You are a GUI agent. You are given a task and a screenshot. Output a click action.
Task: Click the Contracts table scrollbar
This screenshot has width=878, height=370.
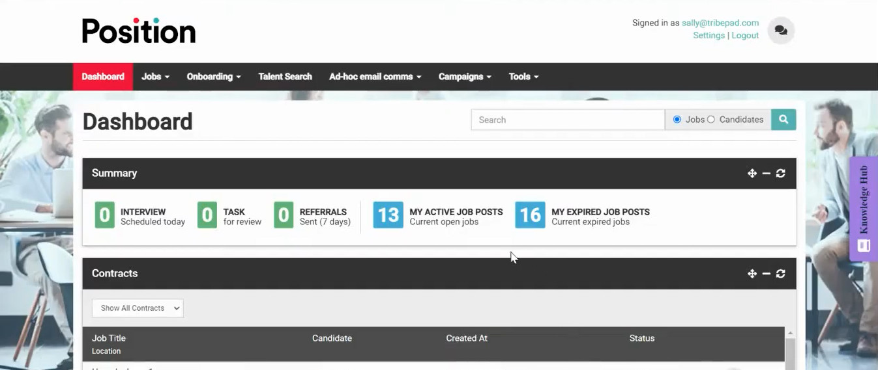click(x=790, y=354)
